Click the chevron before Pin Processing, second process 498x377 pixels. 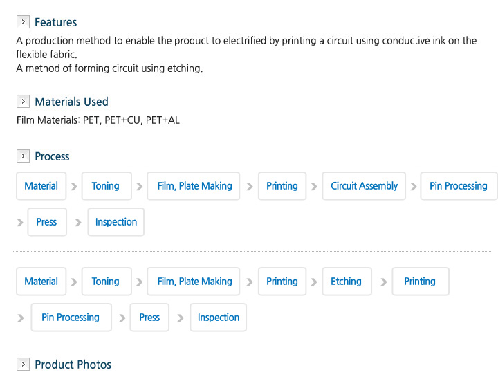21,318
